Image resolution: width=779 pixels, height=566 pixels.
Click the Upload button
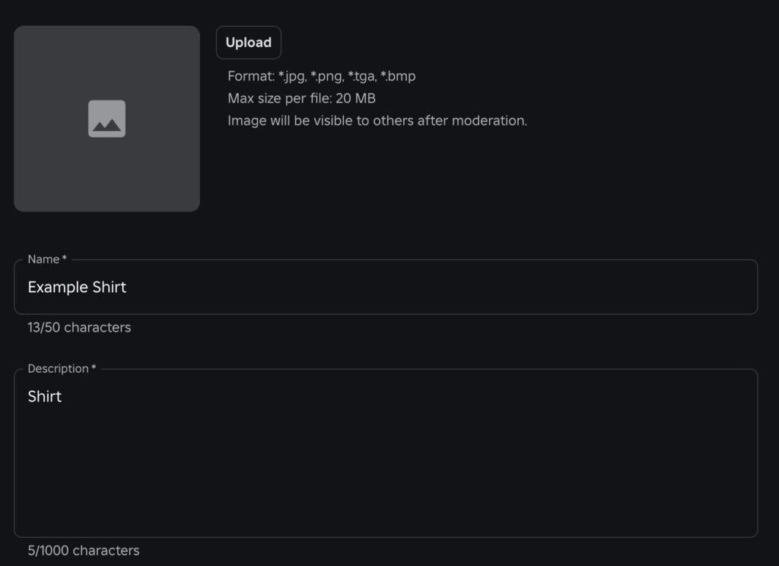pos(249,43)
